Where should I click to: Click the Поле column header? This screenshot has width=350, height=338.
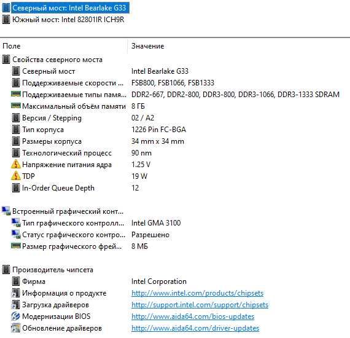pos(12,46)
